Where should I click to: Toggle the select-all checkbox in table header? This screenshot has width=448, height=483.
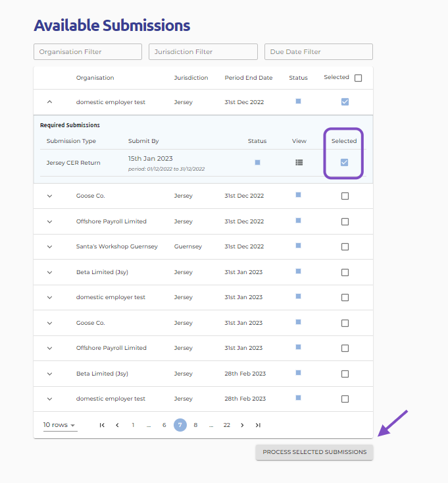[359, 78]
